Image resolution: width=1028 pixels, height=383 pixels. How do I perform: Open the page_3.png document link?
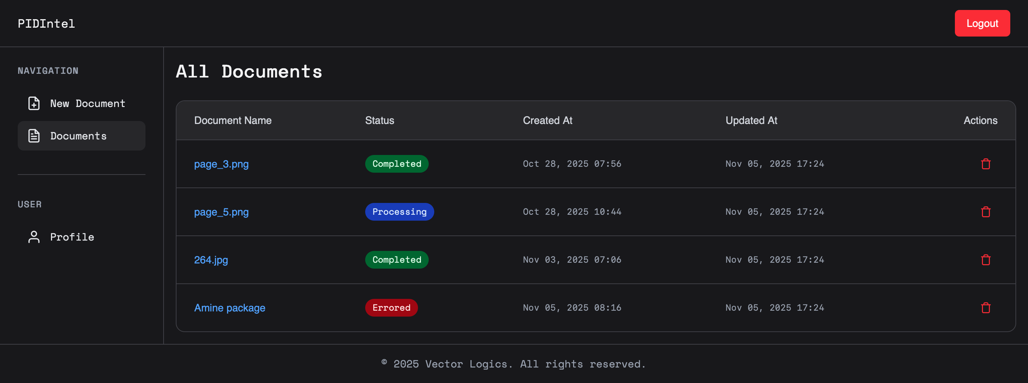click(x=221, y=164)
